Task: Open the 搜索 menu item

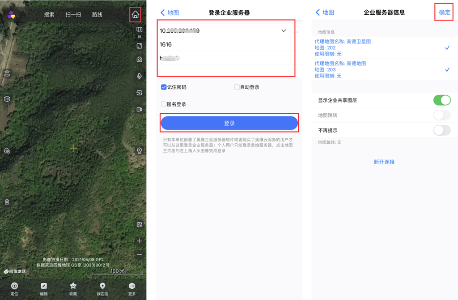Action: tap(49, 15)
